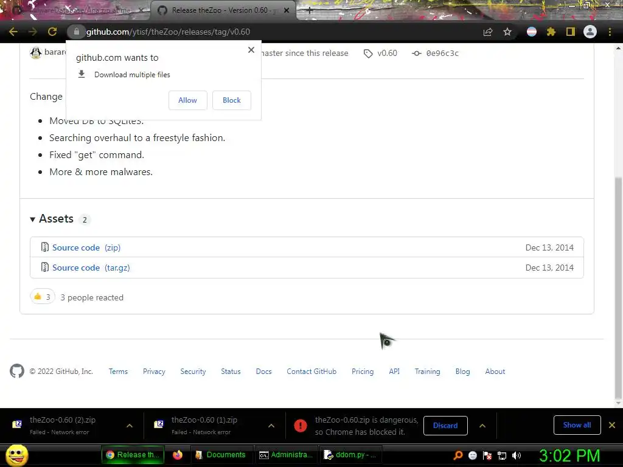
Task: Click the browser forward arrow
Action: 33,32
